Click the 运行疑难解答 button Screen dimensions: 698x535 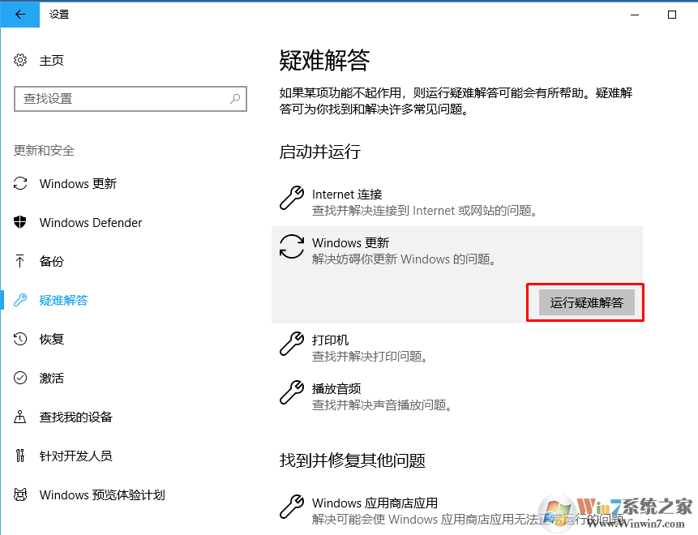click(585, 302)
